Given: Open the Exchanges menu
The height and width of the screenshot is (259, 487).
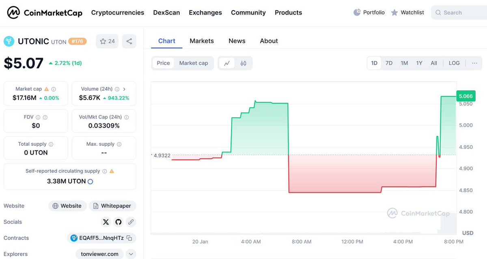Looking at the screenshot, I should click(x=205, y=13).
